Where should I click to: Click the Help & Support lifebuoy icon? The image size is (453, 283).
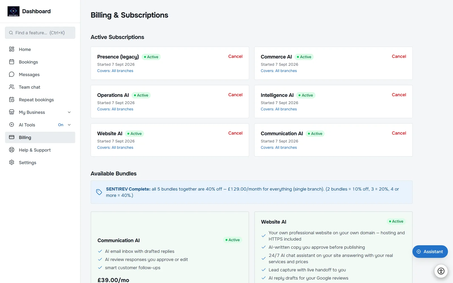[12, 150]
